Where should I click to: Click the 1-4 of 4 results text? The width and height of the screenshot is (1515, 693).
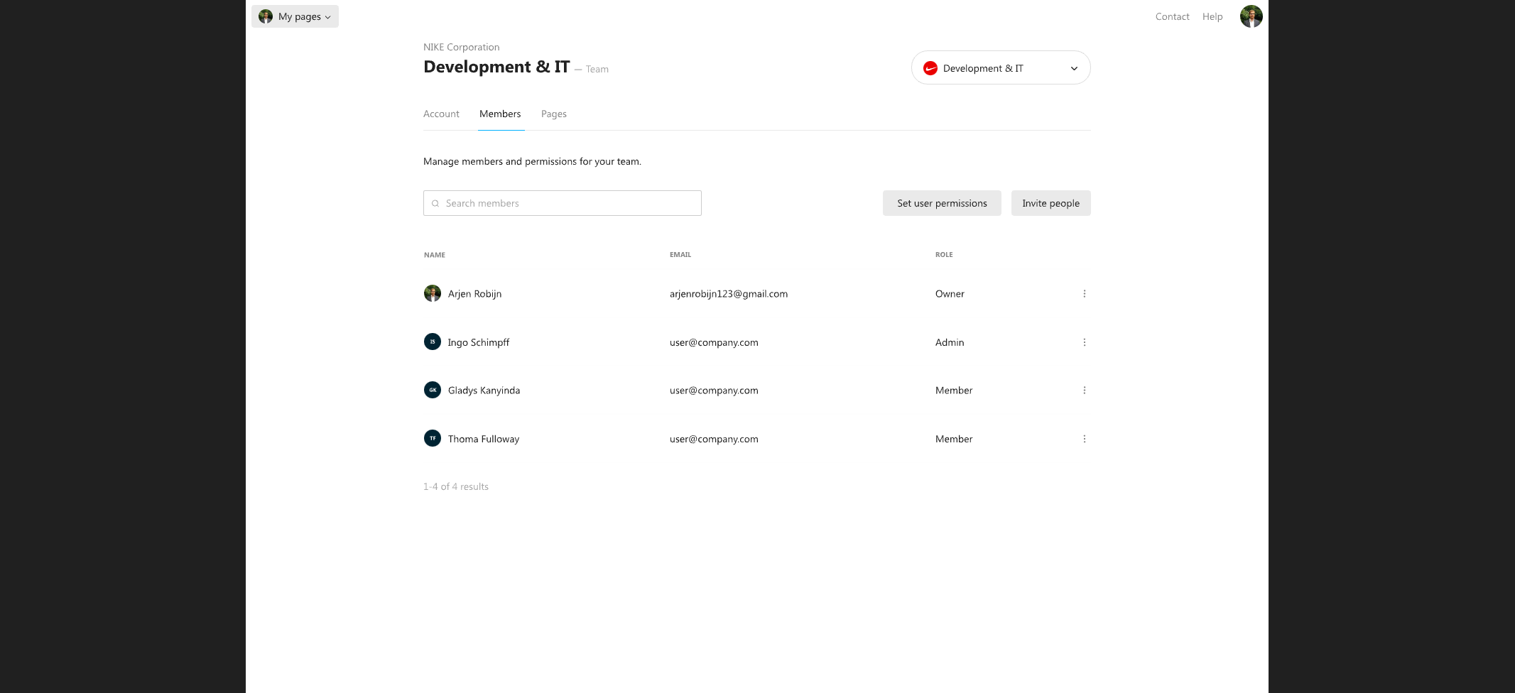pyautogui.click(x=456, y=486)
